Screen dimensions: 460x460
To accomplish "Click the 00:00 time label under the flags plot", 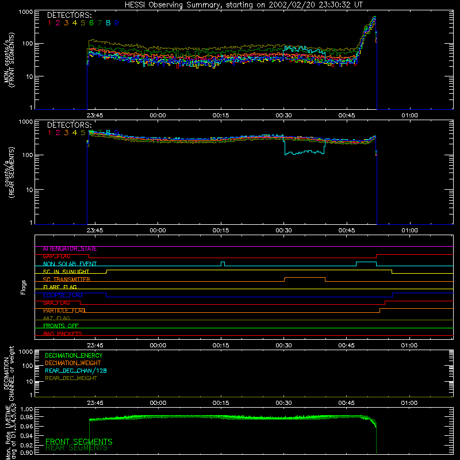I will 158,346.
